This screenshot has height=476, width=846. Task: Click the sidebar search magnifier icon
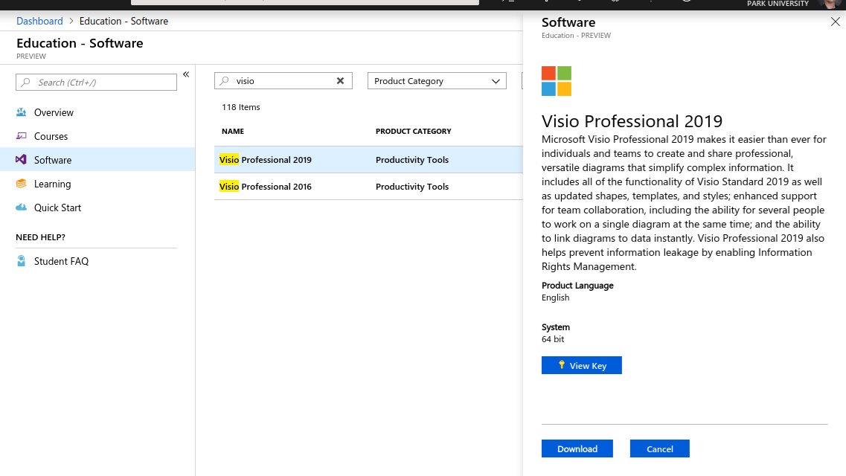point(25,83)
